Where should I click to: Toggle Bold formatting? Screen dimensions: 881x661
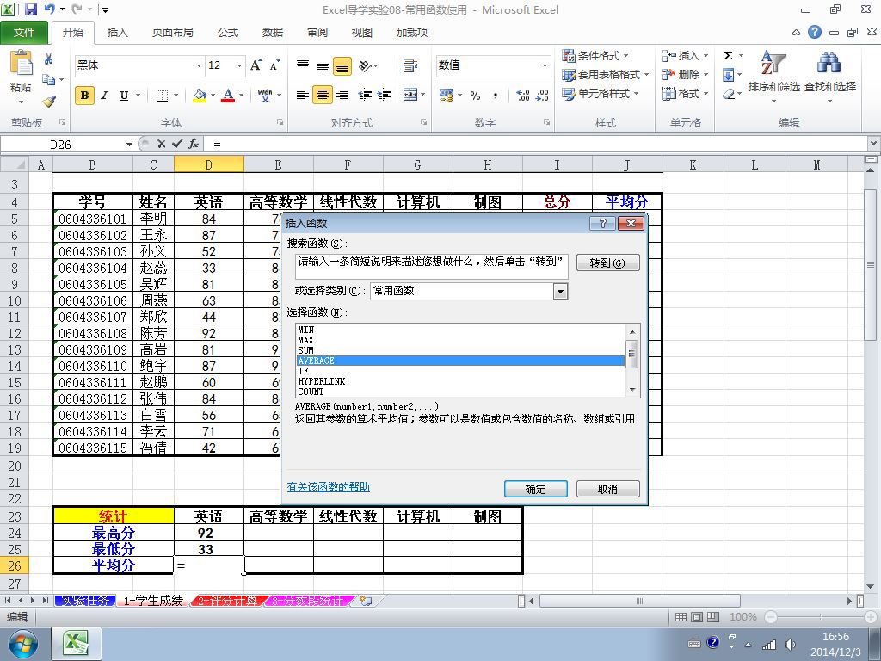(84, 95)
